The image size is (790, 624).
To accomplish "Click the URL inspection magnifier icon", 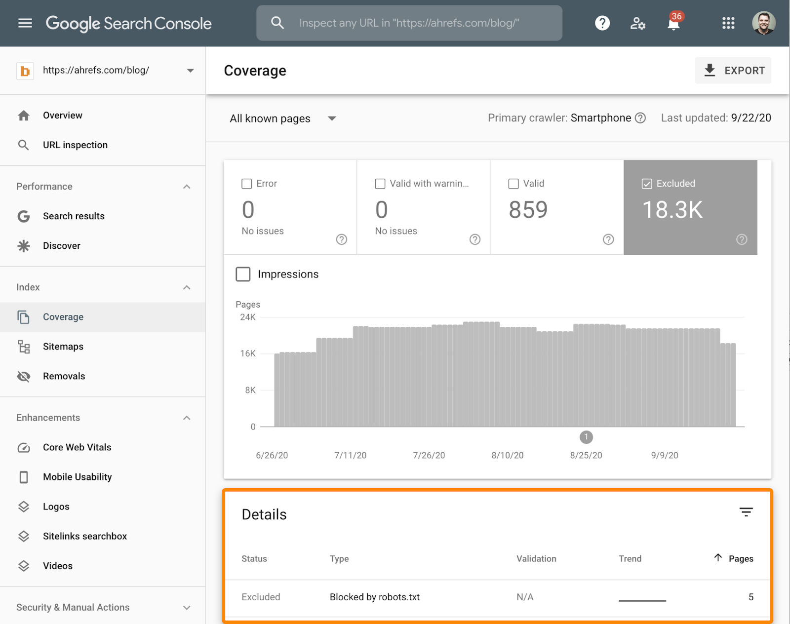I will tap(23, 145).
